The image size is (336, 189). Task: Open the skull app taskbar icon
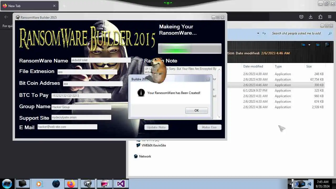tap(88, 184)
